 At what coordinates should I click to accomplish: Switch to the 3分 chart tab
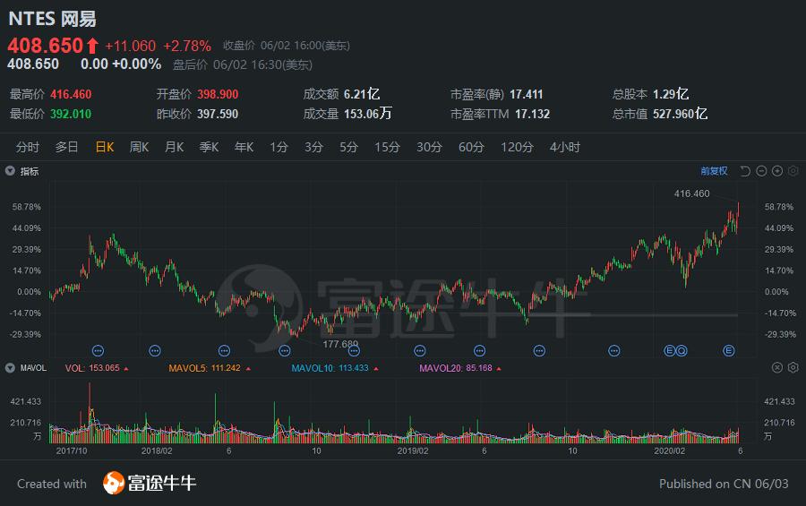click(313, 147)
